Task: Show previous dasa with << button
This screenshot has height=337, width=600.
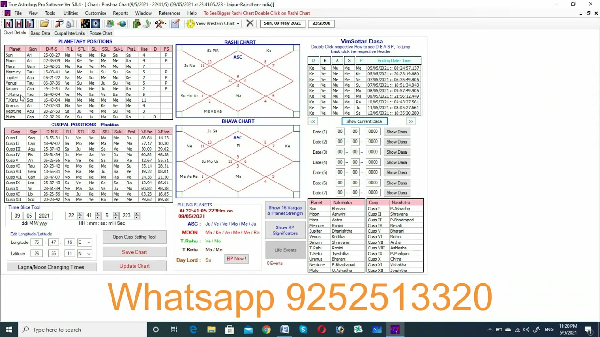Action: (x=313, y=121)
